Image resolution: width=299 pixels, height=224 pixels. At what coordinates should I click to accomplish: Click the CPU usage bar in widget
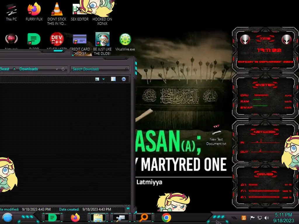point(261,95)
